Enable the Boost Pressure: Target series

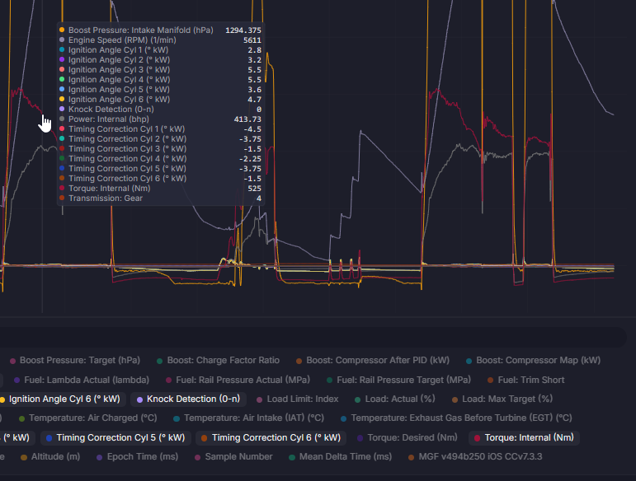tap(75, 361)
